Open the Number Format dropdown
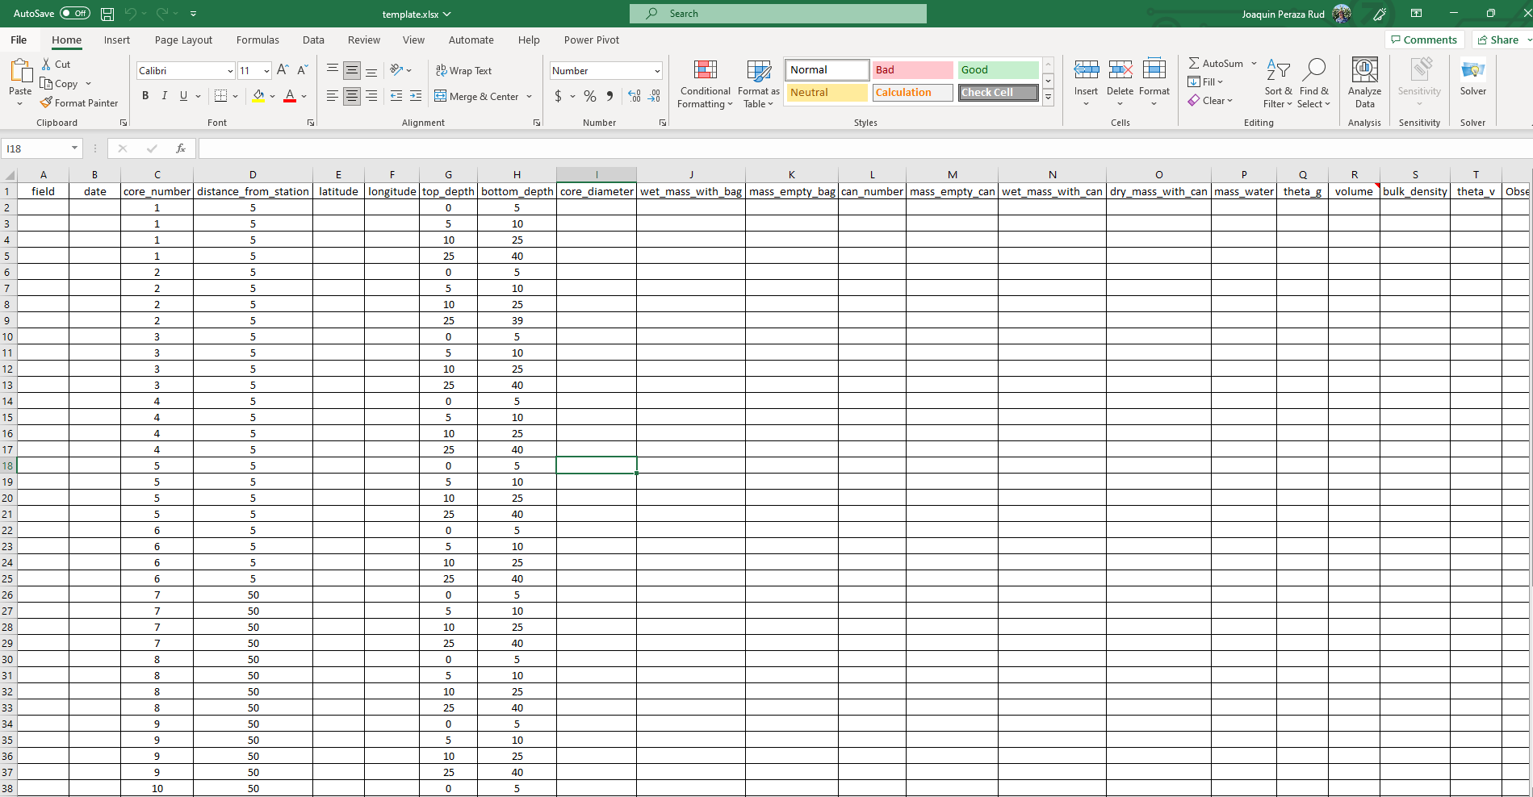The image size is (1533, 797). (605, 70)
